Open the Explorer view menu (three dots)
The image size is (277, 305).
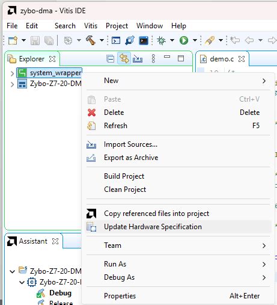tap(153, 58)
